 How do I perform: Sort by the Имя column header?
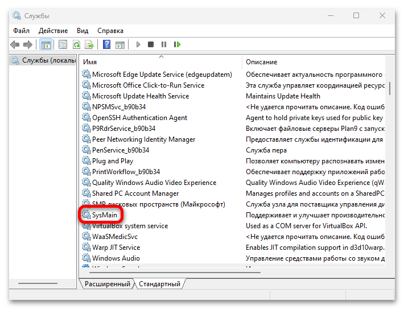click(161, 62)
